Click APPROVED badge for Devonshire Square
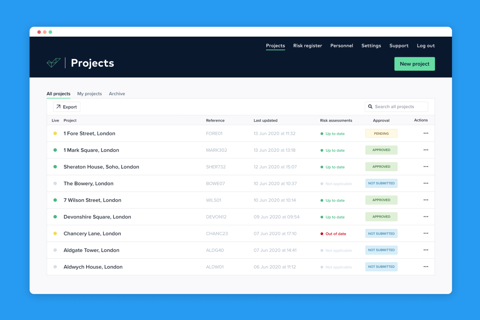This screenshot has width=480, height=320. click(382, 217)
